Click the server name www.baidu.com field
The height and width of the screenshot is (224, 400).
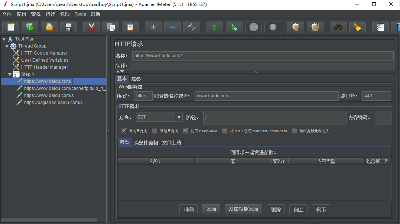266,96
